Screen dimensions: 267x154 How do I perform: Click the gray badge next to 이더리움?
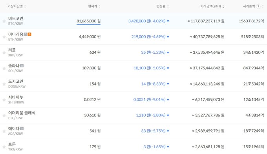[x=26, y=34]
